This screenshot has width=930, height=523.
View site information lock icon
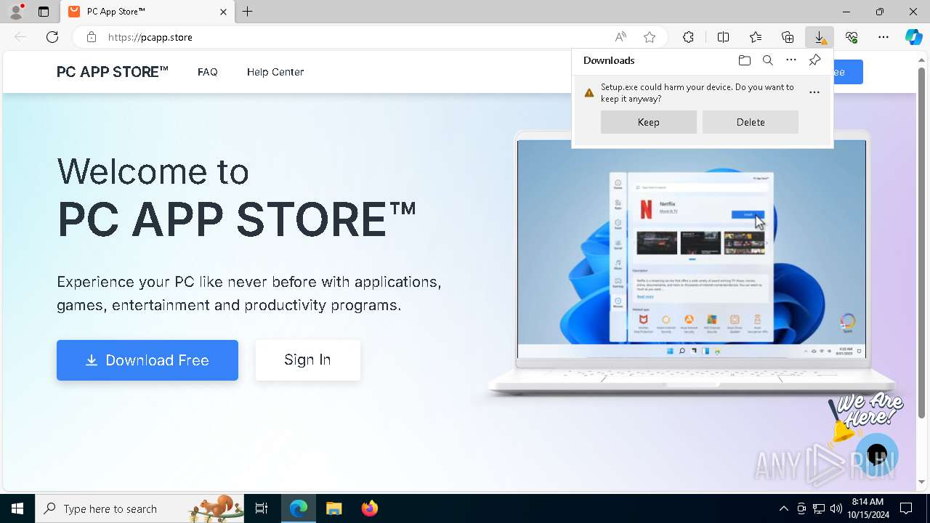[x=91, y=37]
